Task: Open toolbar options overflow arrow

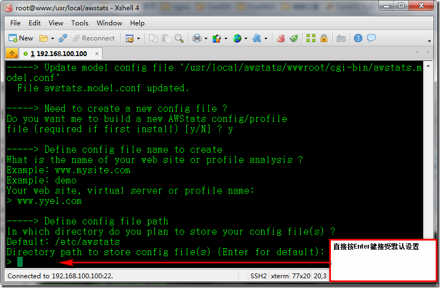Action: (x=429, y=41)
